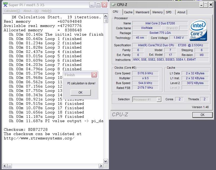Click the Stepping value '6'
The image size is (216, 170).
click(202, 50)
